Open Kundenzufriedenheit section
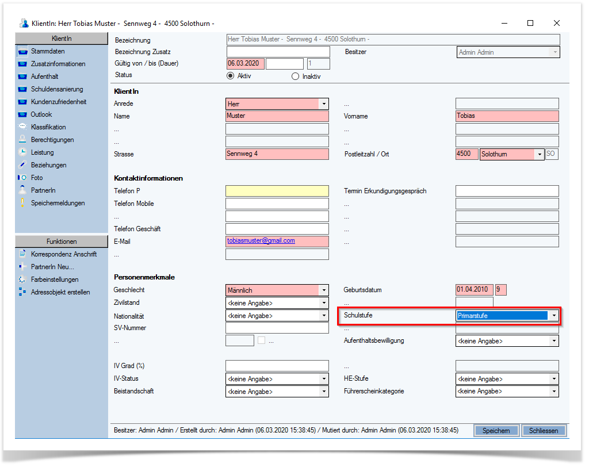The image size is (589, 467). tap(59, 102)
